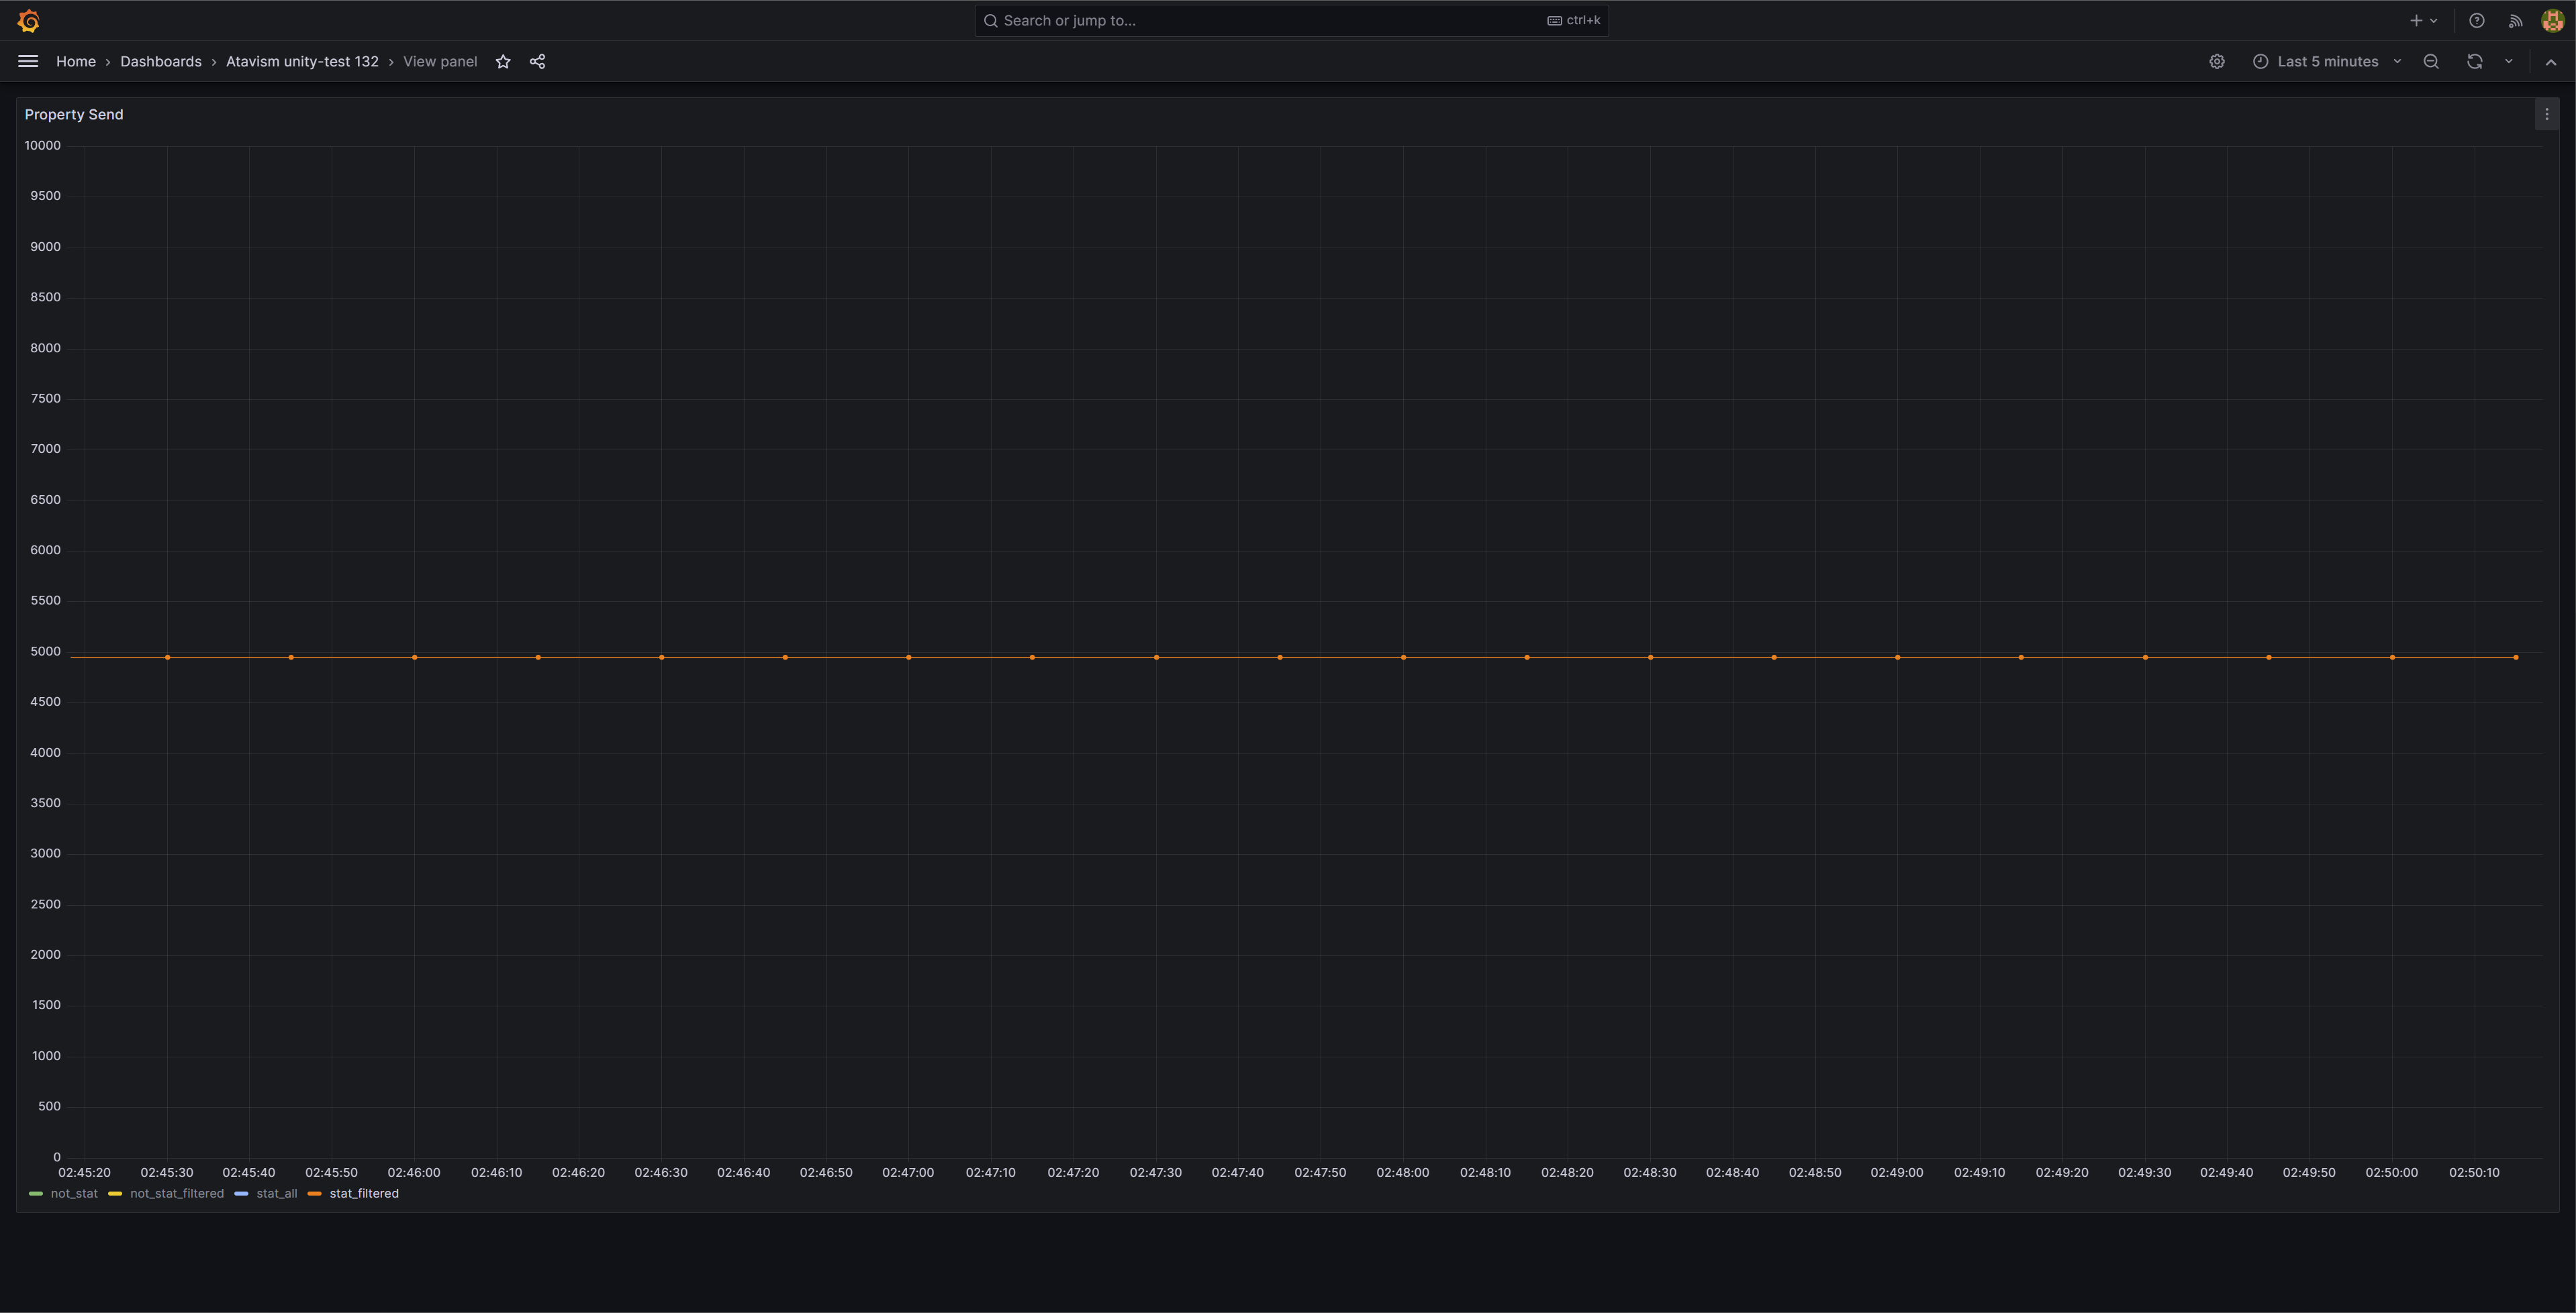The image size is (2576, 1313).
Task: Refresh the dashboard
Action: click(2474, 62)
